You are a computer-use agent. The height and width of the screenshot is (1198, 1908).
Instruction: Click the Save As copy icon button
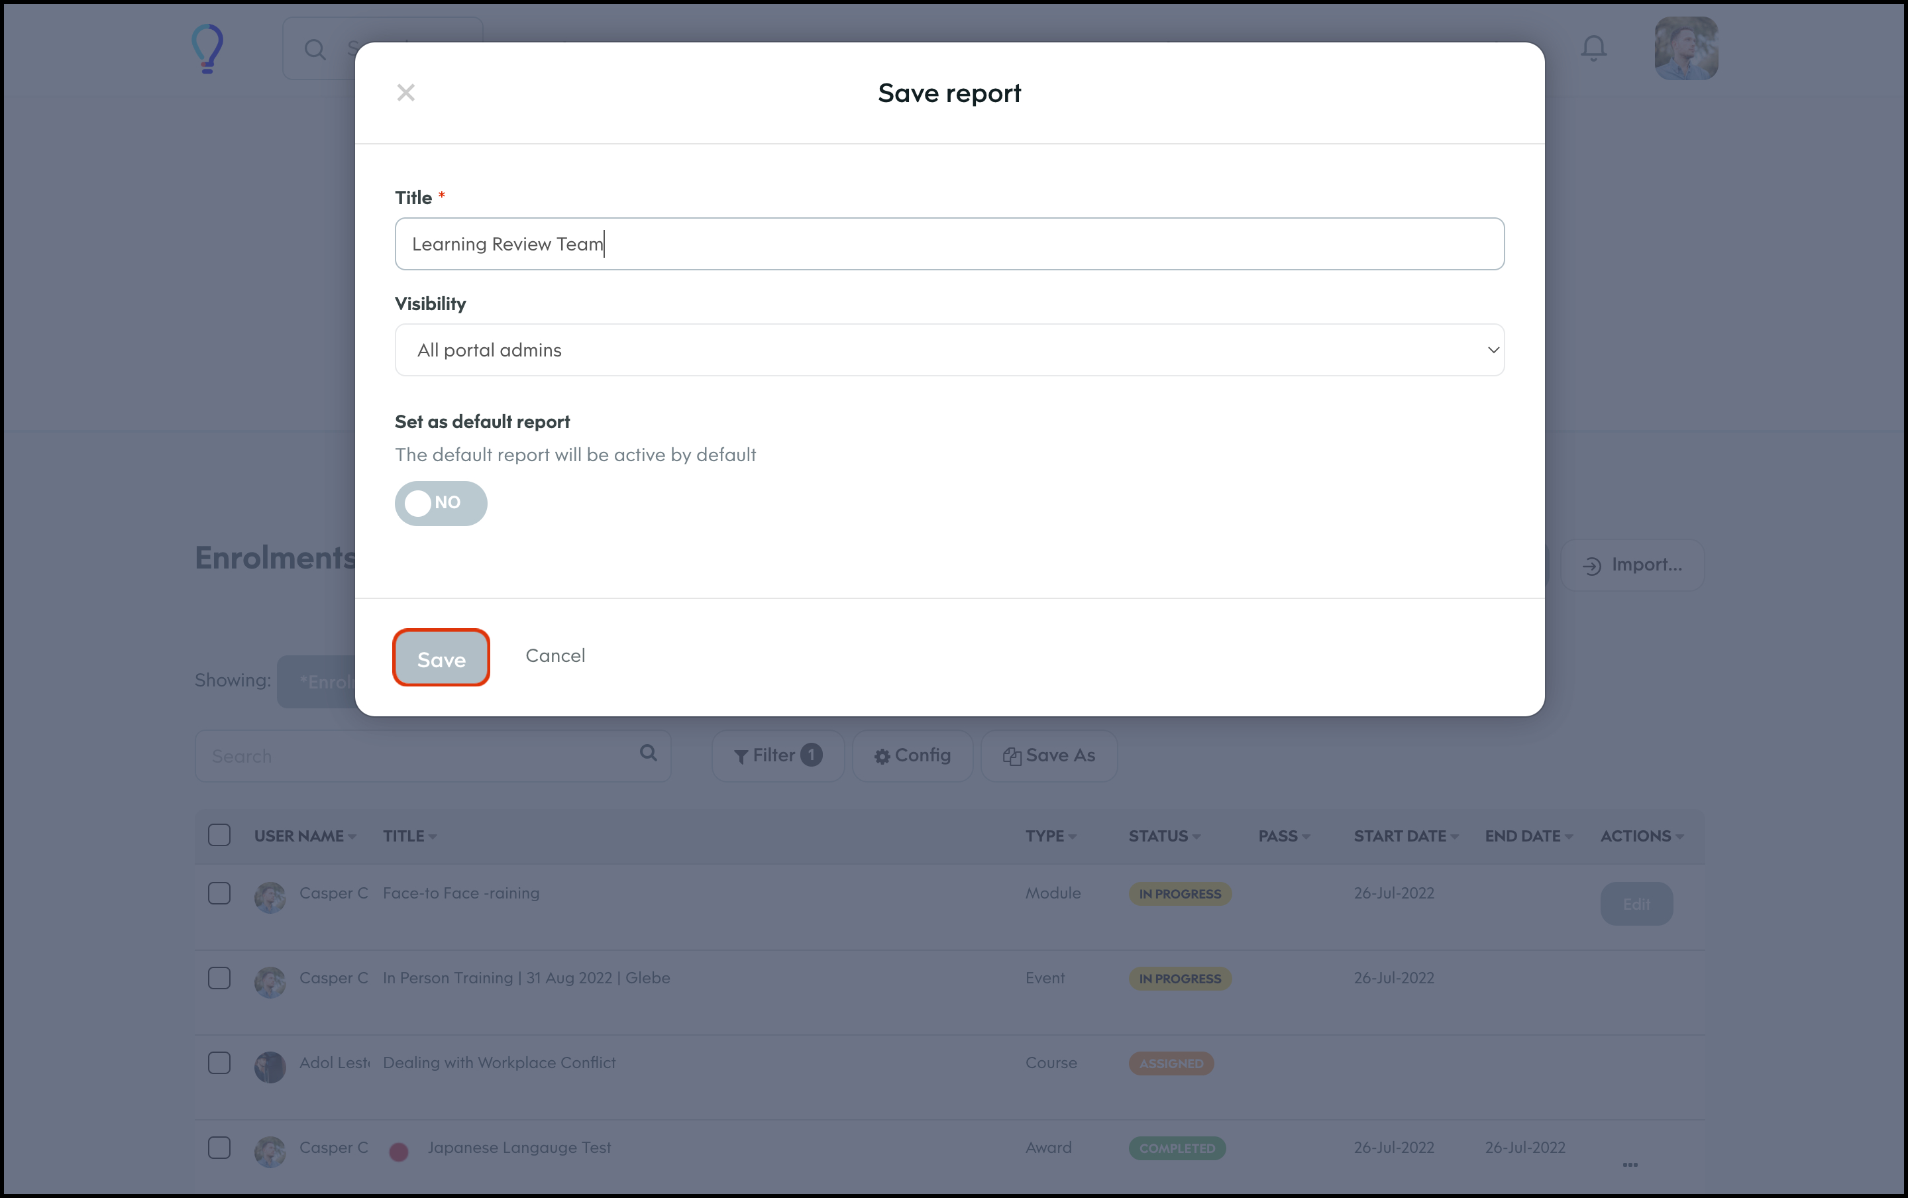tap(1049, 756)
